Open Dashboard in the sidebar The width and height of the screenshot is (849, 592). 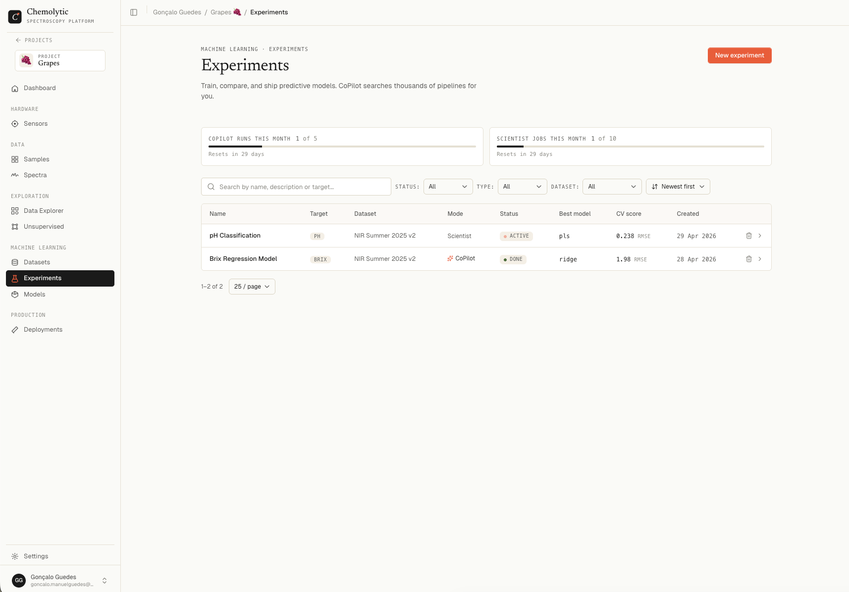pos(60,88)
